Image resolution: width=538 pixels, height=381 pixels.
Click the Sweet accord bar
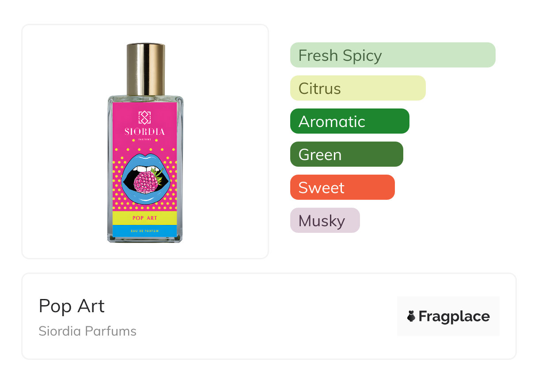tap(342, 187)
